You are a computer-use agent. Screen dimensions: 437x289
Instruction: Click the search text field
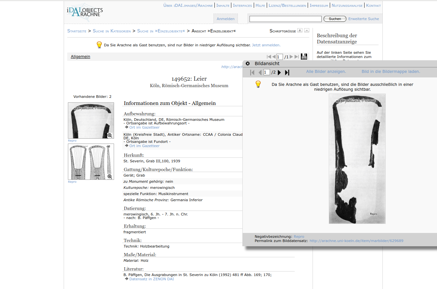pos(285,19)
